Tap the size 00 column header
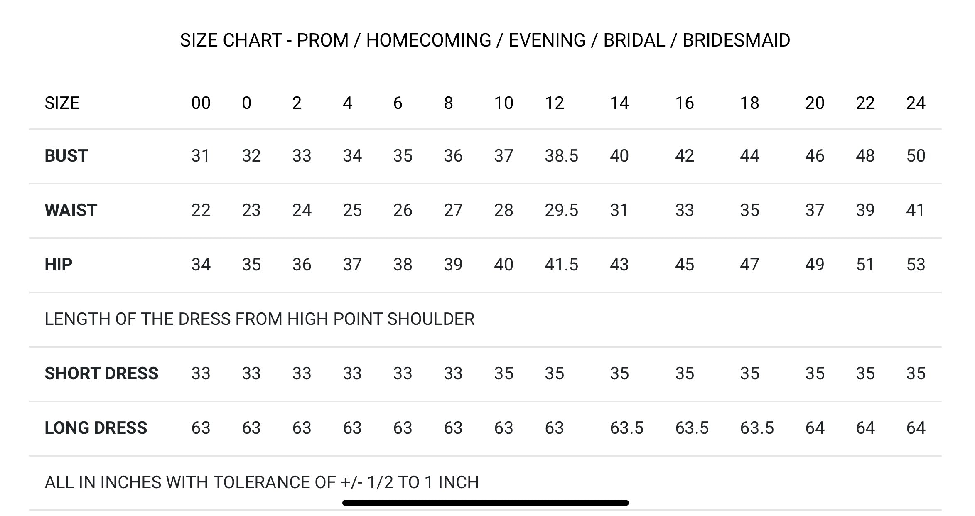The width and height of the screenshot is (975, 516). (x=201, y=103)
